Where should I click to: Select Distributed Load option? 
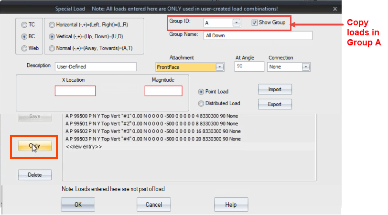(201, 103)
